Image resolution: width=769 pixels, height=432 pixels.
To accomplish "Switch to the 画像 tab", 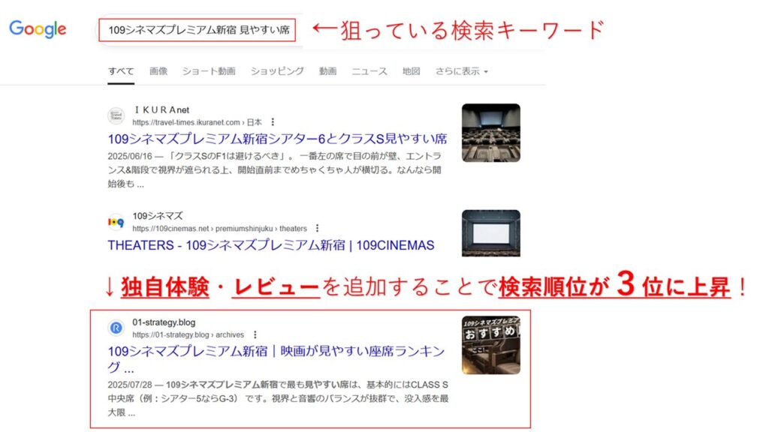I will coord(158,71).
